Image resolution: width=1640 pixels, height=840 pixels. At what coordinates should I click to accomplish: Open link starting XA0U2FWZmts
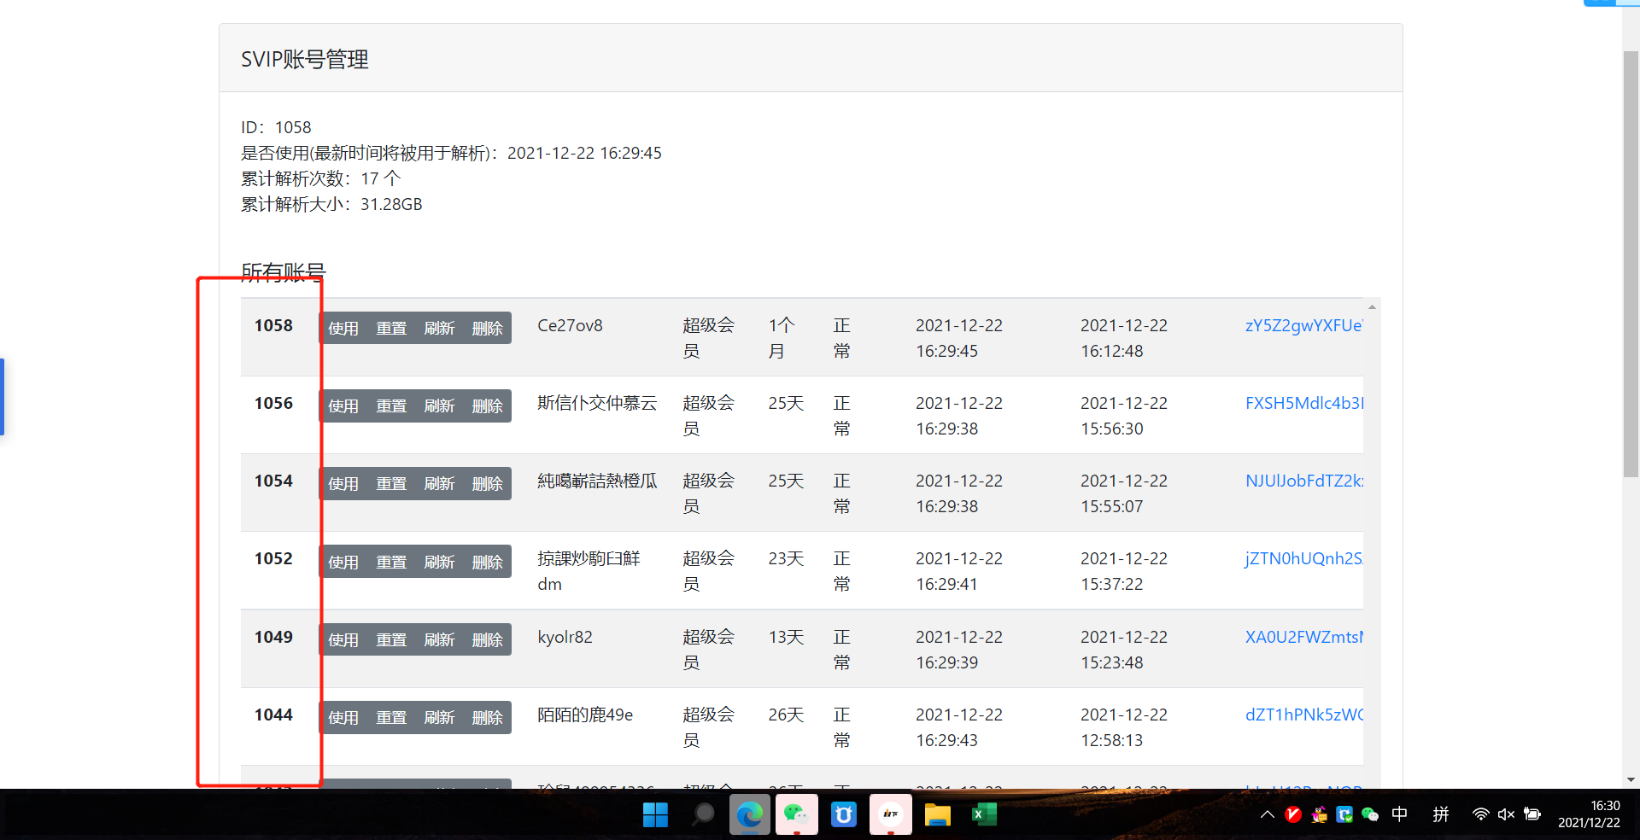pos(1303,637)
